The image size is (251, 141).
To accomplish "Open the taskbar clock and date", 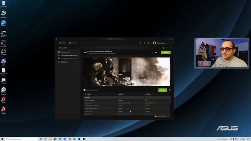I will (x=242, y=139).
